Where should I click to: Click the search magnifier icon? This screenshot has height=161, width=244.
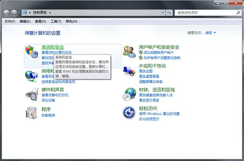pos(238,12)
